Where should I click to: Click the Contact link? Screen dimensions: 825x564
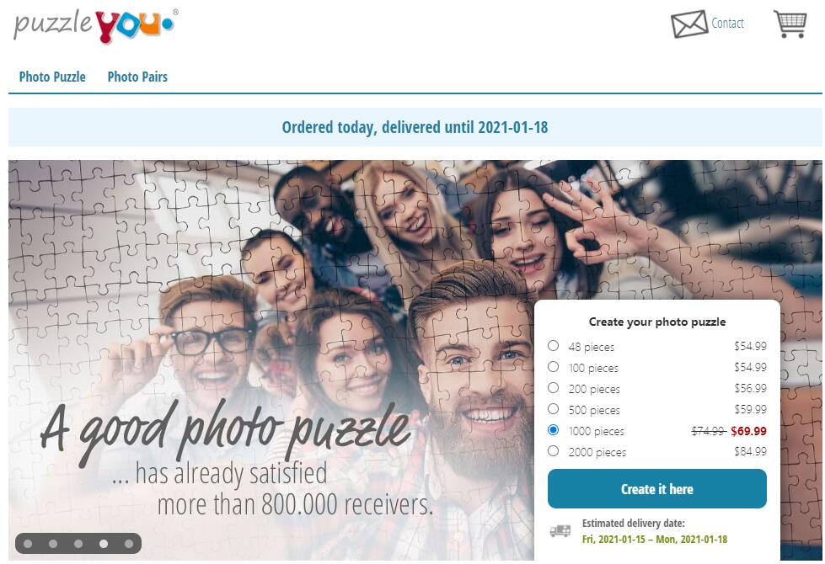coord(727,23)
